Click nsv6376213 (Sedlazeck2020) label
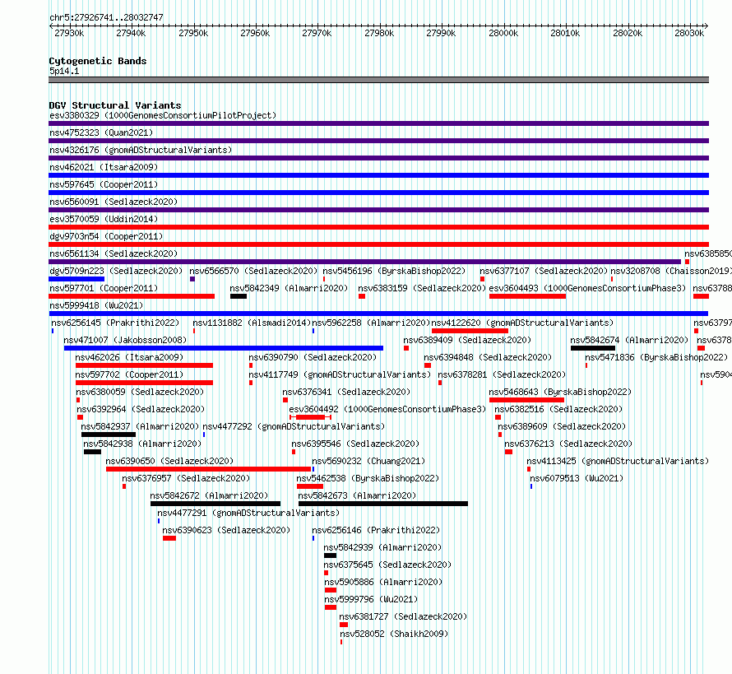The width and height of the screenshot is (732, 674). [x=568, y=444]
